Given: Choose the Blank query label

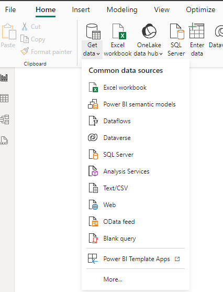Looking at the screenshot, I should pyautogui.click(x=119, y=239).
